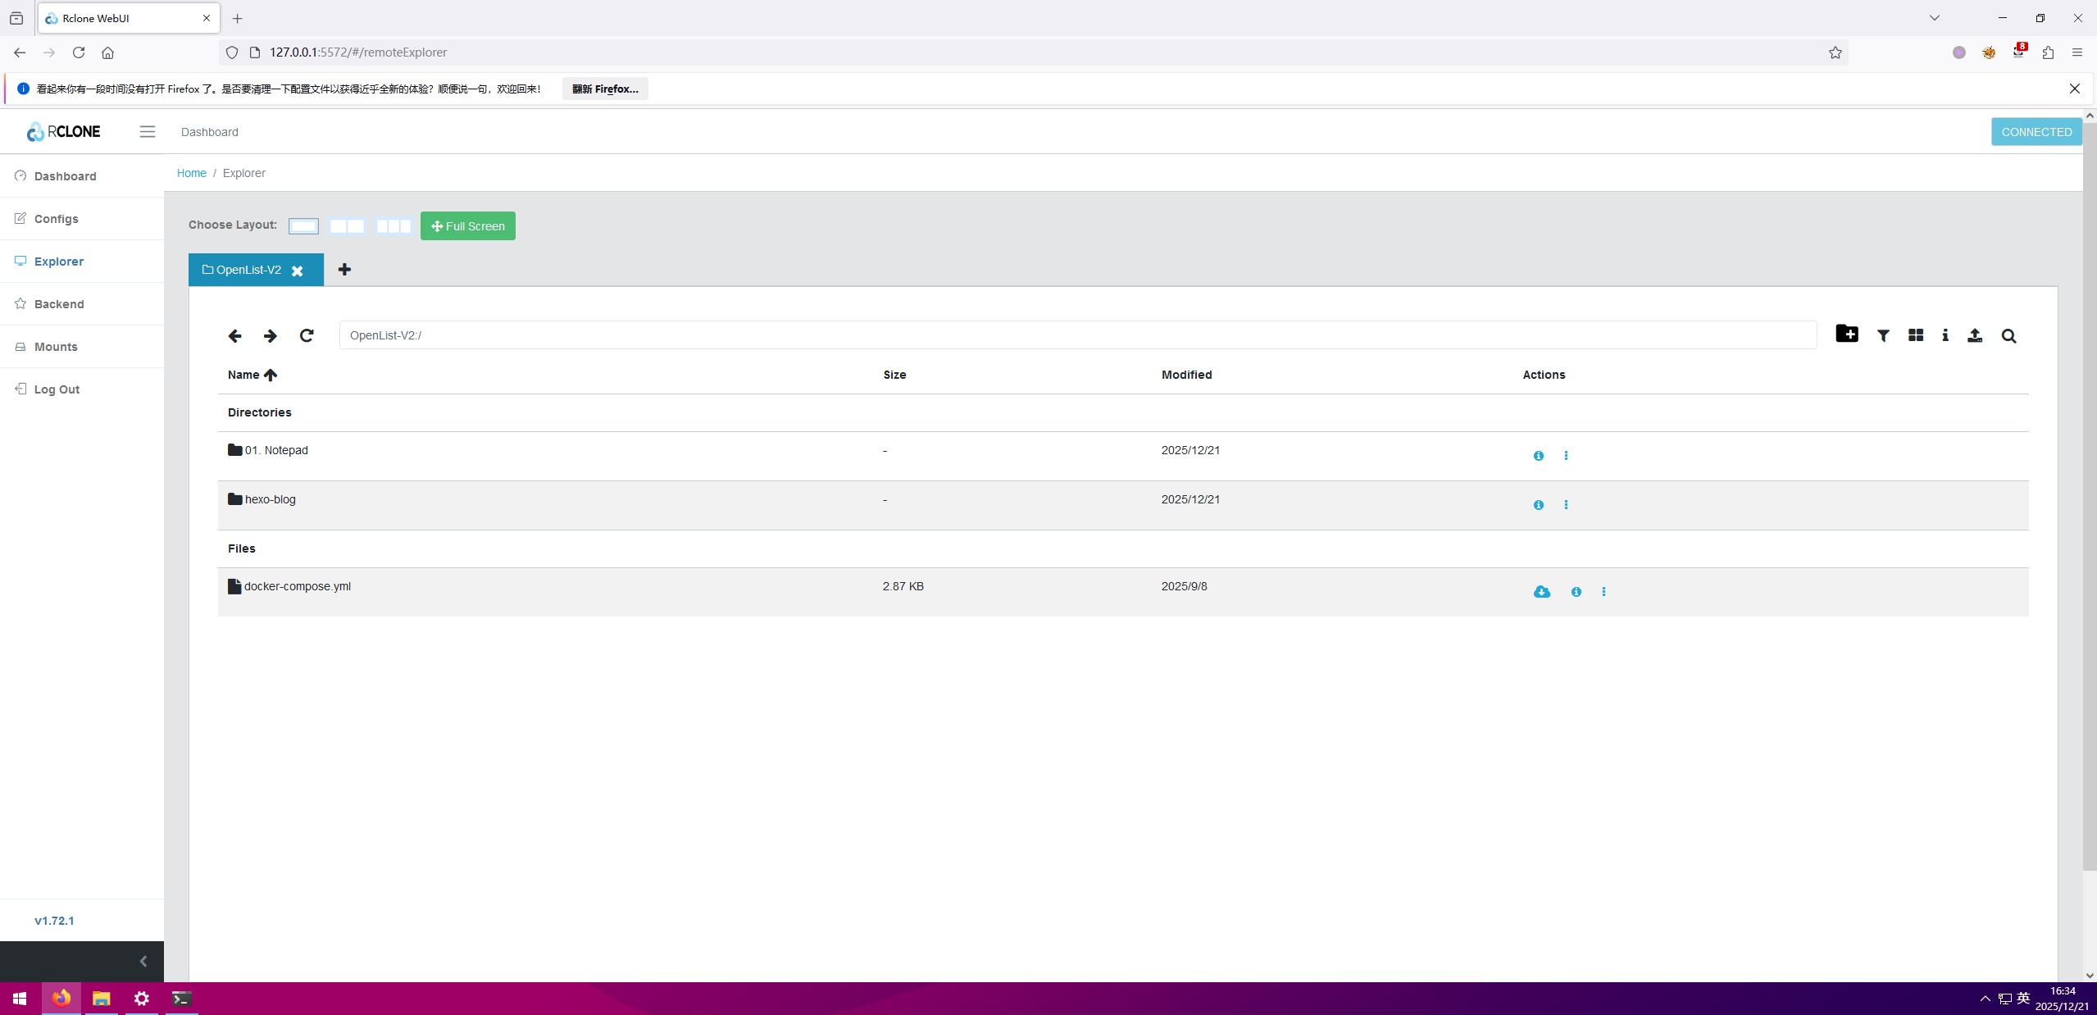Show info for docker-compose.yml
This screenshot has width=2097, height=1015.
point(1576,592)
